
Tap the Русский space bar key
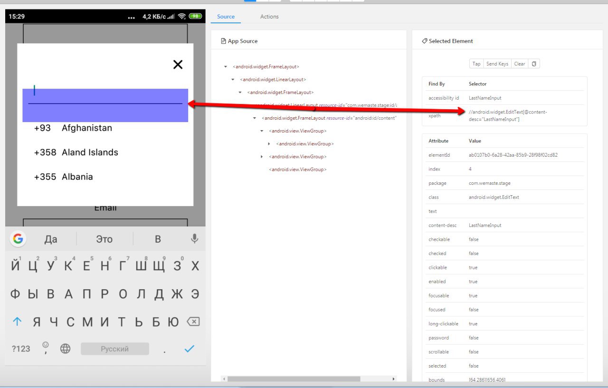[x=114, y=349]
